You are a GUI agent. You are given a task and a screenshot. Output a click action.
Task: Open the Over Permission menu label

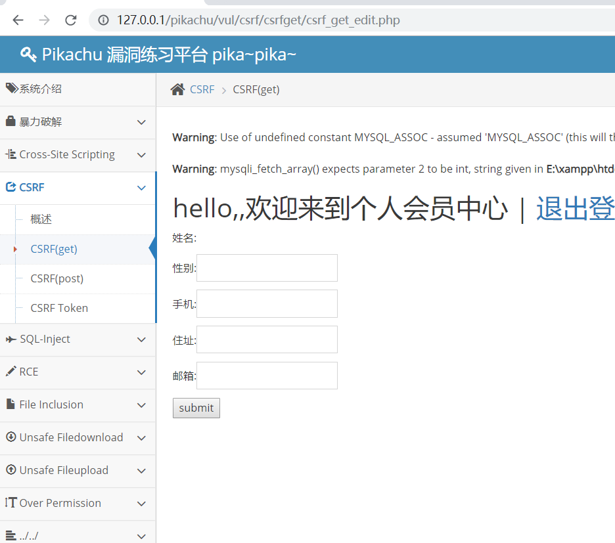[60, 503]
